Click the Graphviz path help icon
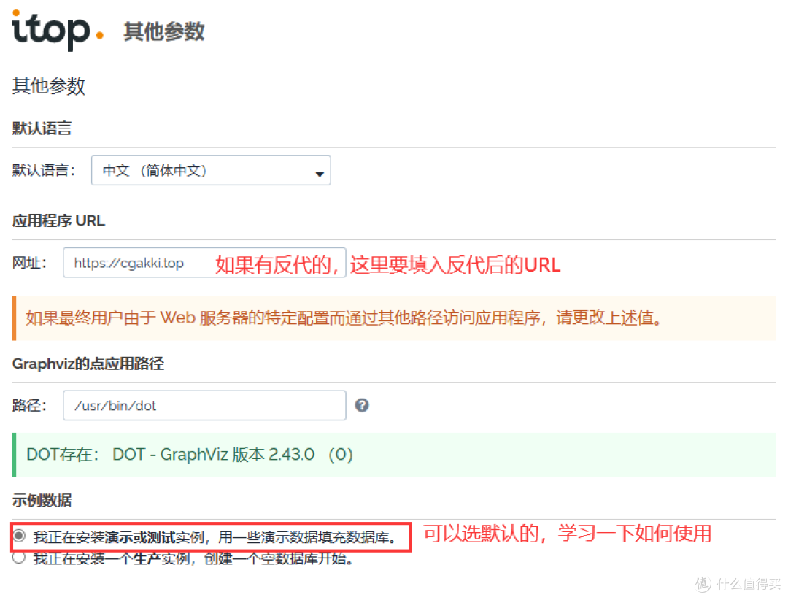Screen dimensions: 788x600 362,405
